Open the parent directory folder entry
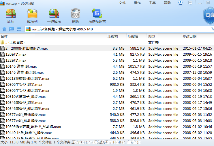This screenshot has height=146, width=214. pos(14,42)
